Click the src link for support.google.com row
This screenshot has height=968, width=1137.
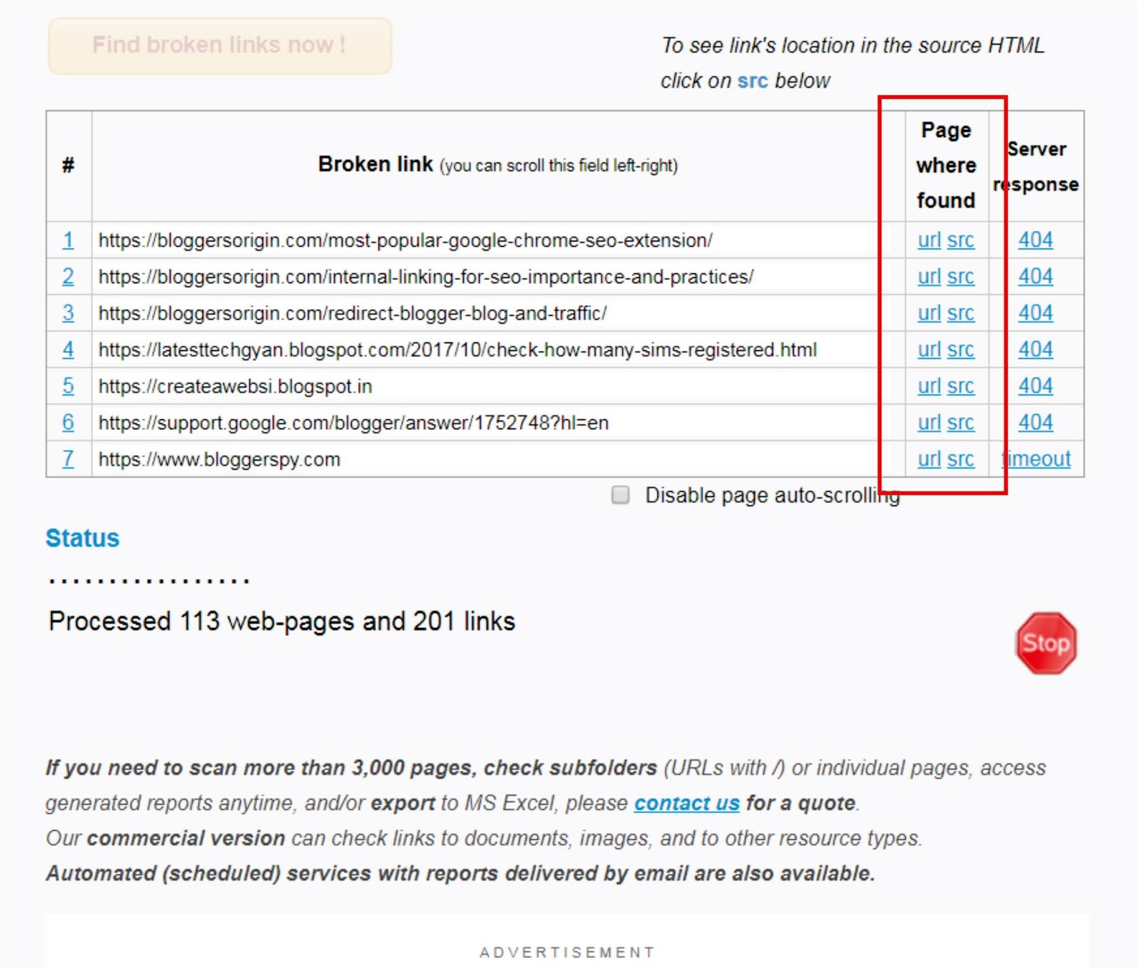tap(960, 423)
